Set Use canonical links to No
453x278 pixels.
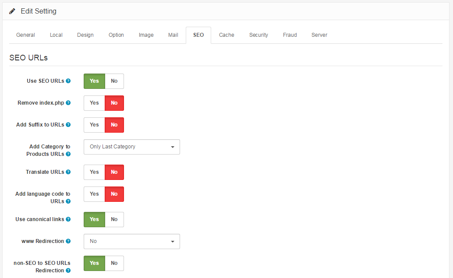coord(114,219)
